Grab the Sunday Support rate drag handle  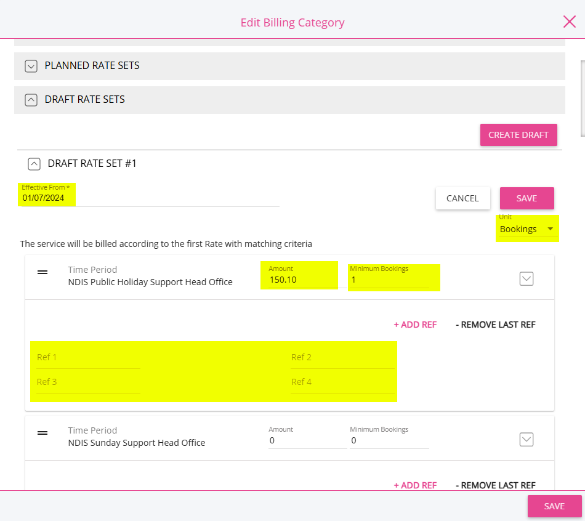tap(42, 433)
